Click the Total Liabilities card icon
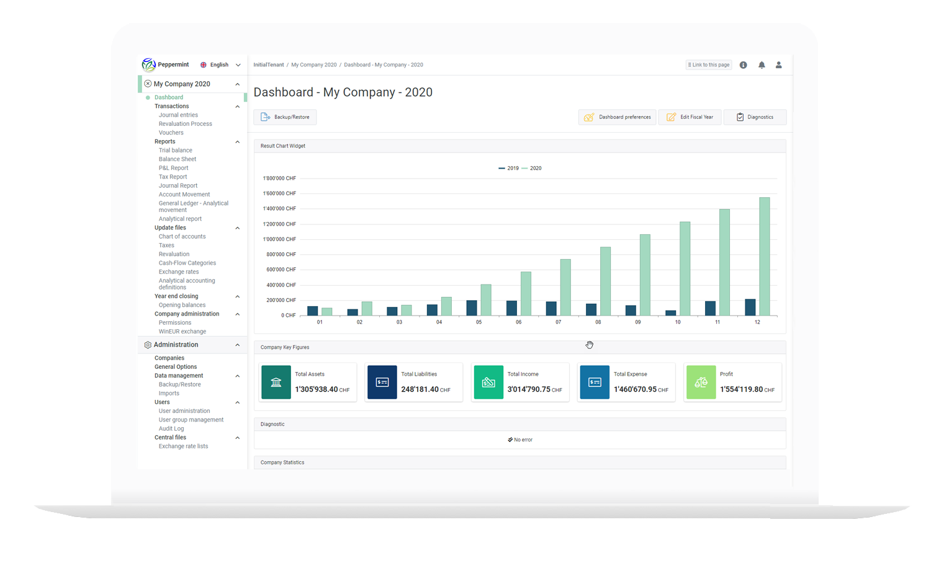Viewport: 931px width, 566px height. pyautogui.click(x=382, y=382)
